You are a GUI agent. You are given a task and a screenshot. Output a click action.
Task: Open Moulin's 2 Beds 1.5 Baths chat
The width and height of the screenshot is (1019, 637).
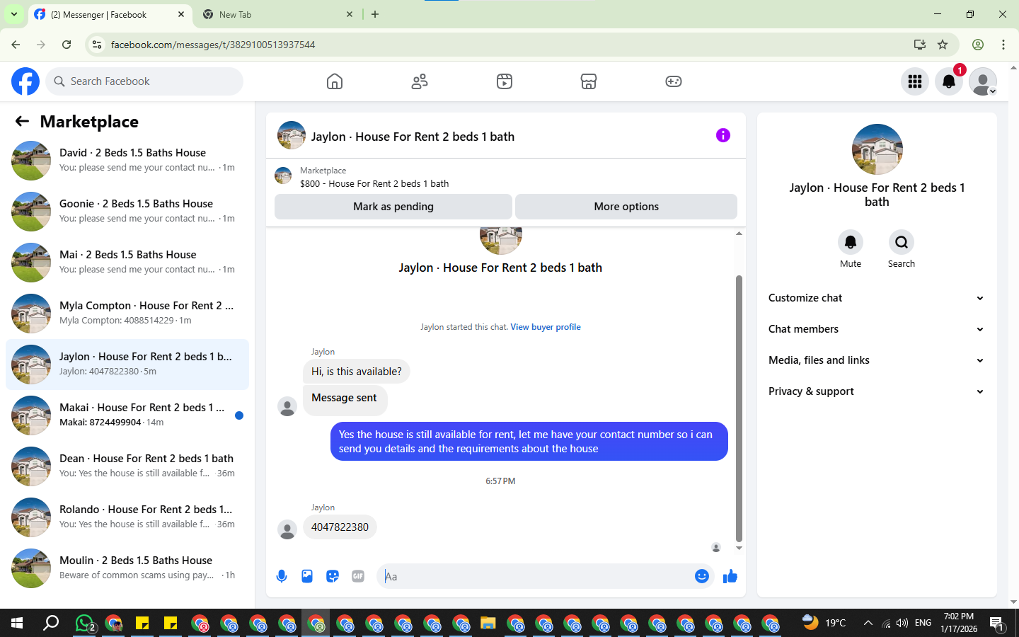click(x=127, y=568)
